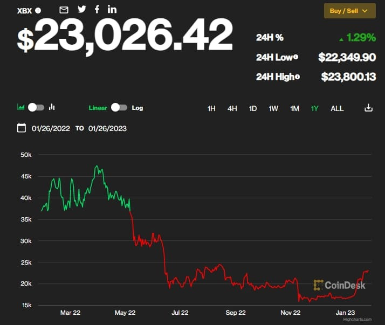This screenshot has height=325, width=385.
Task: Select the area chart icon
Action: [21, 107]
